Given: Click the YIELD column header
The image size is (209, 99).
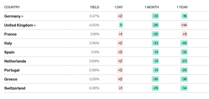Looking at the screenshot, I should 95,7.
